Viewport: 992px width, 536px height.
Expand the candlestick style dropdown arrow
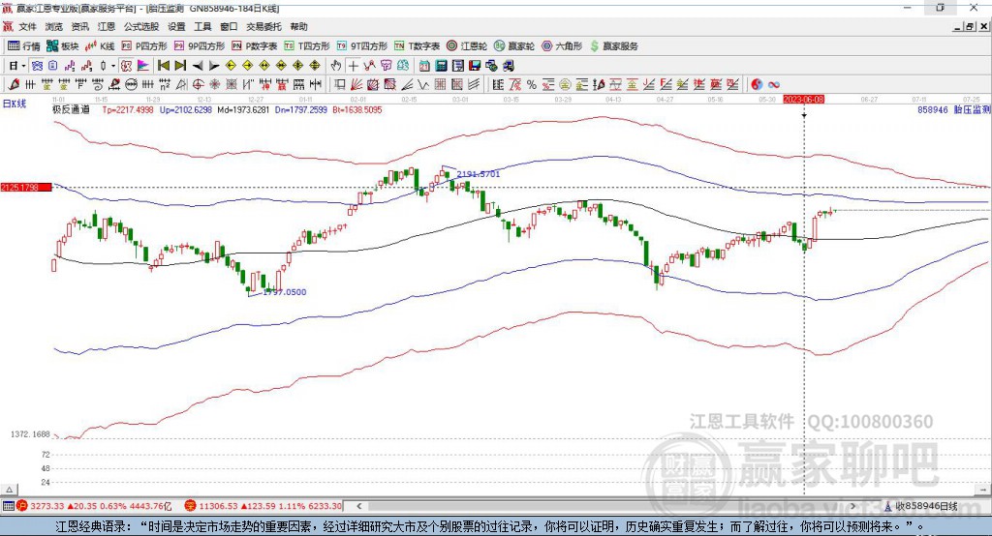pos(113,66)
